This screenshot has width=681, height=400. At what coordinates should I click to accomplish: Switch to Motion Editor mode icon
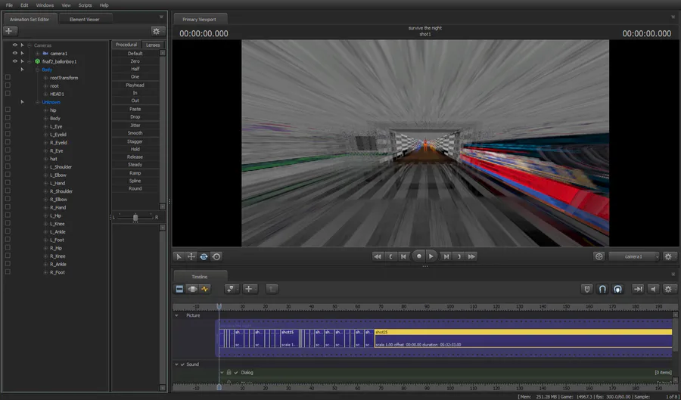click(x=192, y=289)
